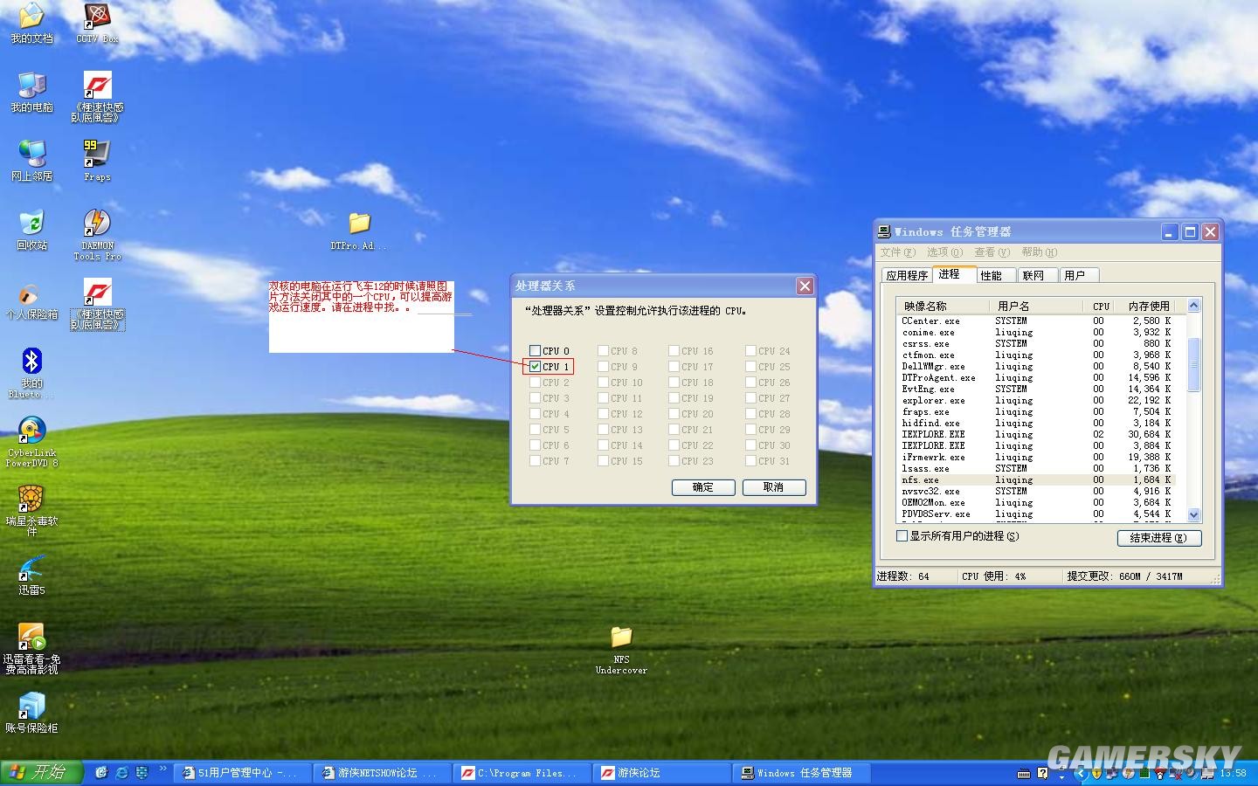Click the Internet Explorer quick launch icon
The image size is (1258, 786).
pos(121,773)
